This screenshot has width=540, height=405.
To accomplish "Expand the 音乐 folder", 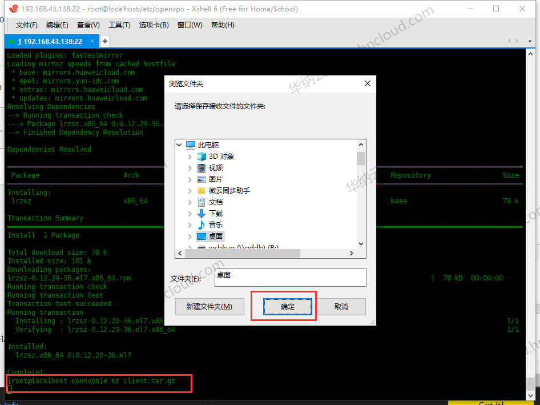I will pos(190,225).
